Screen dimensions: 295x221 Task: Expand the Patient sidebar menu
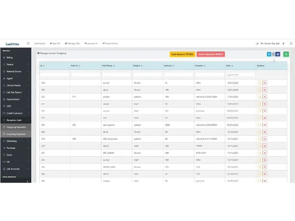click(x=16, y=64)
